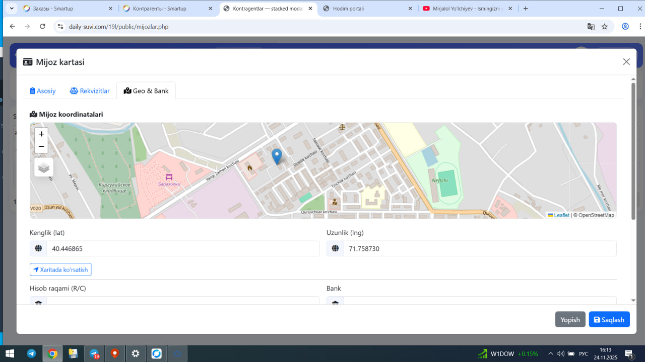Screen dimensions: 645x362
Task: Click the fire station icon on the map
Action: (x=249, y=167)
